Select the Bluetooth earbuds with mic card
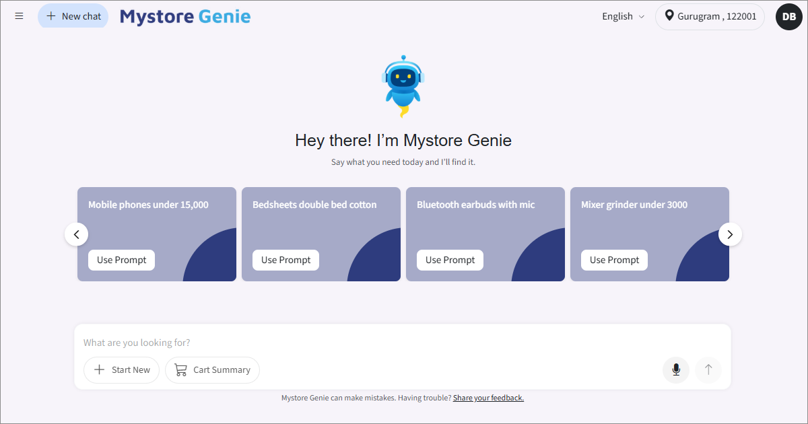808x424 pixels. point(485,222)
